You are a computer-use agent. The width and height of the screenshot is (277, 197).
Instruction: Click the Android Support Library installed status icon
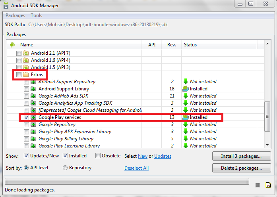coord(186,89)
